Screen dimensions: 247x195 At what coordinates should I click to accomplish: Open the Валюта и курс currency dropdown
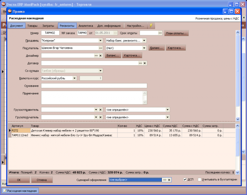[75, 78]
